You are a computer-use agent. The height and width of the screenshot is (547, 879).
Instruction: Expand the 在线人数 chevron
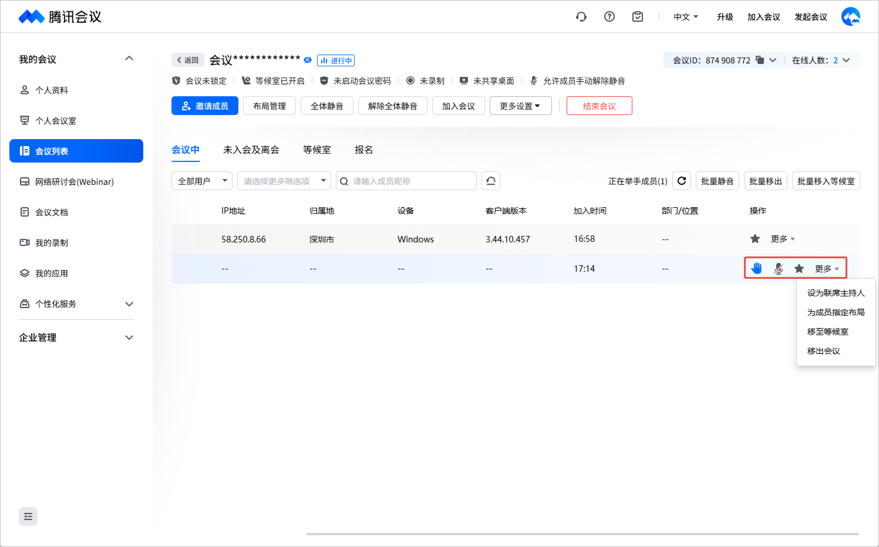[x=846, y=60]
